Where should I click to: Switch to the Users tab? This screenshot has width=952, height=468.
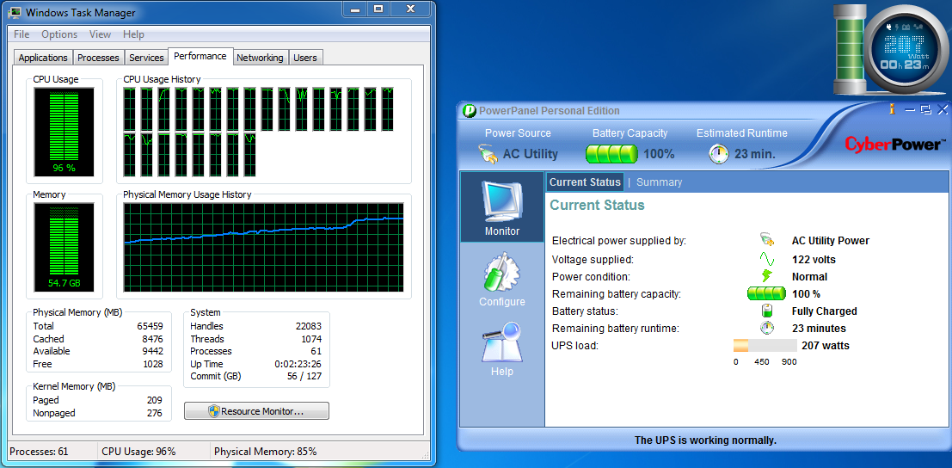305,58
